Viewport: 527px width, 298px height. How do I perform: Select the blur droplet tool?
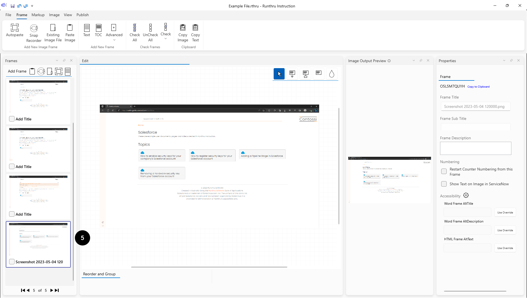coord(331,74)
